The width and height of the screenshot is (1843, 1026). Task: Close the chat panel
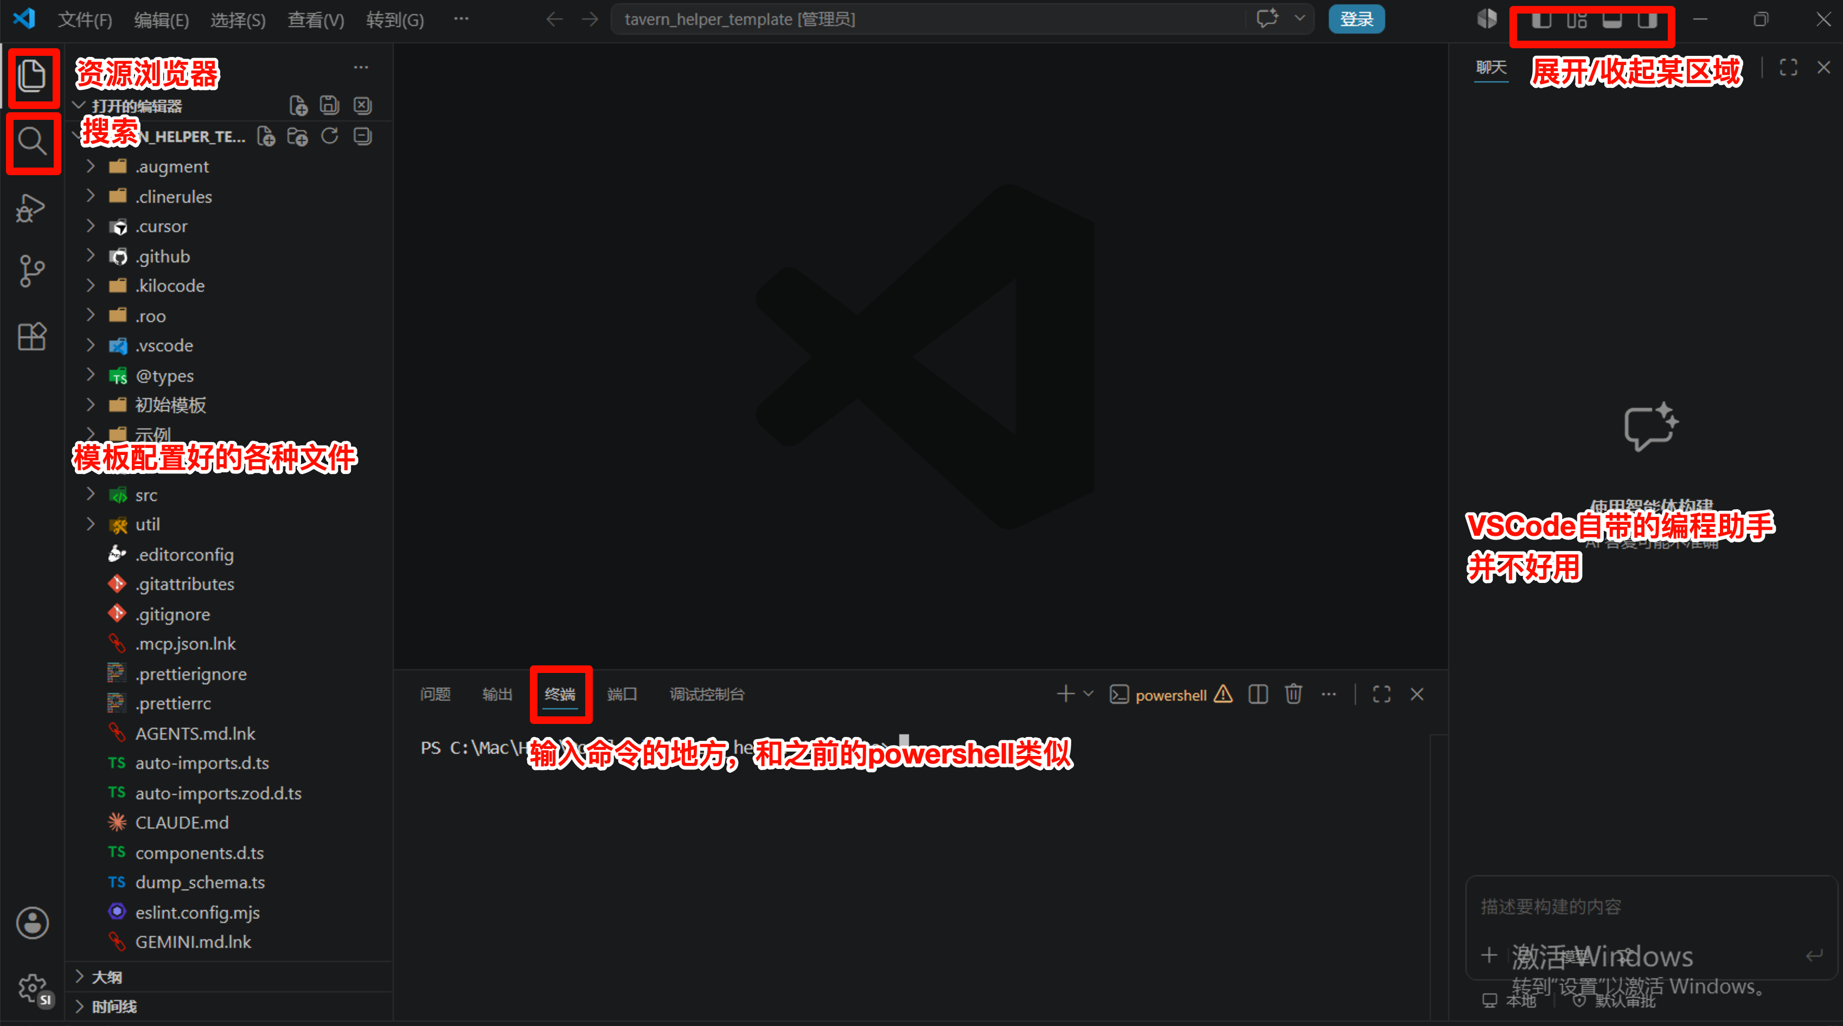pos(1823,67)
